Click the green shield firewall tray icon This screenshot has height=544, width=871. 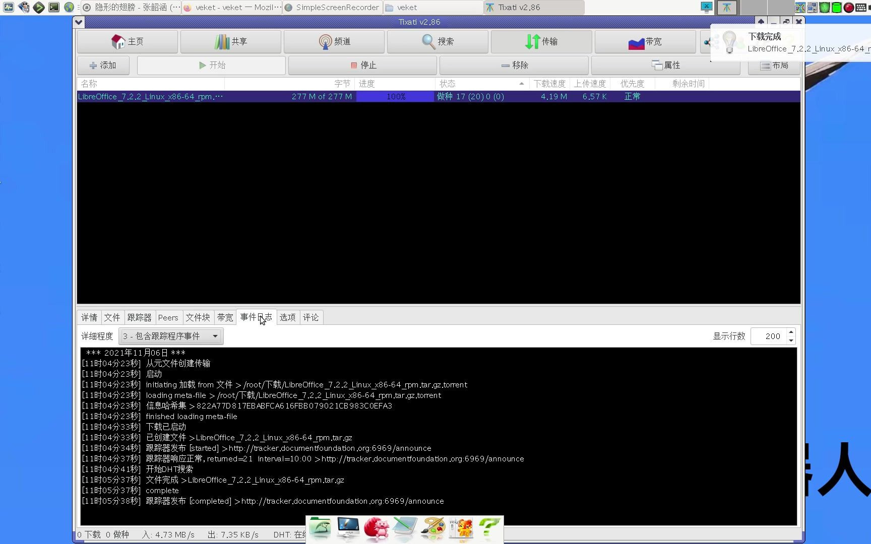[x=825, y=7]
